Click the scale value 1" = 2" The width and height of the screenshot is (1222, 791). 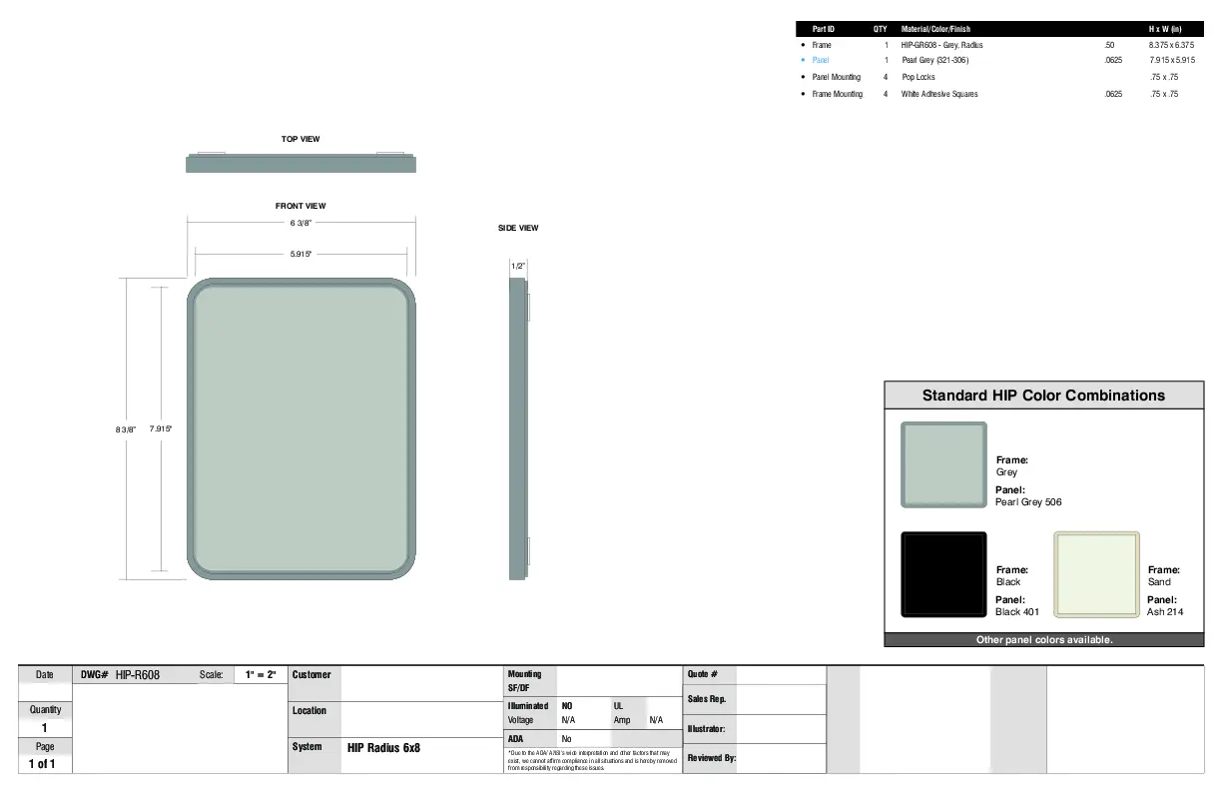(x=261, y=675)
